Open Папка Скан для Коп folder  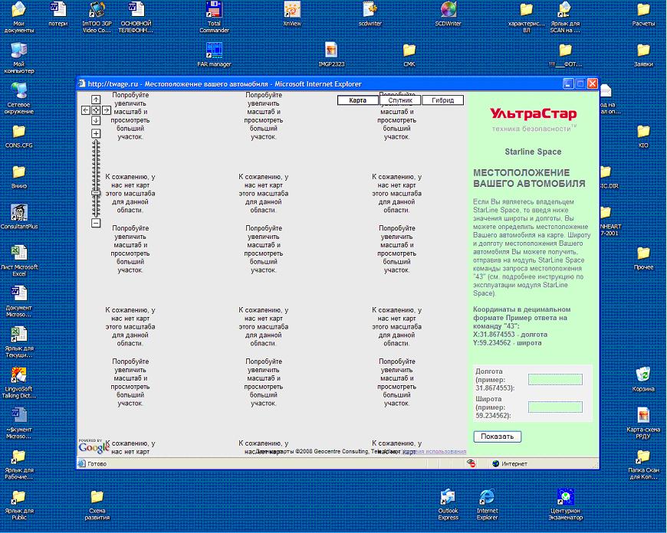click(643, 464)
